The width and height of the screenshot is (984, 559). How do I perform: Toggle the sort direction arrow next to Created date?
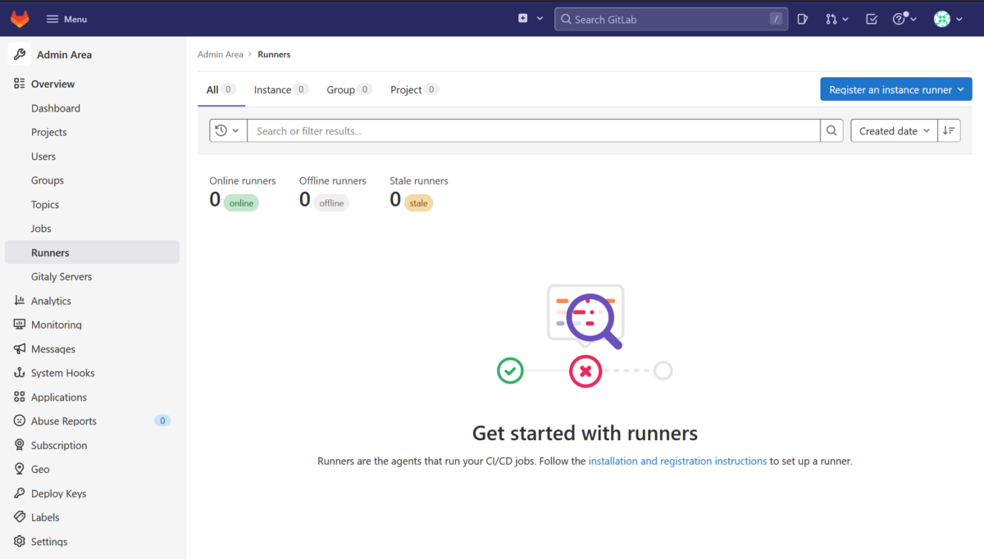coord(949,130)
